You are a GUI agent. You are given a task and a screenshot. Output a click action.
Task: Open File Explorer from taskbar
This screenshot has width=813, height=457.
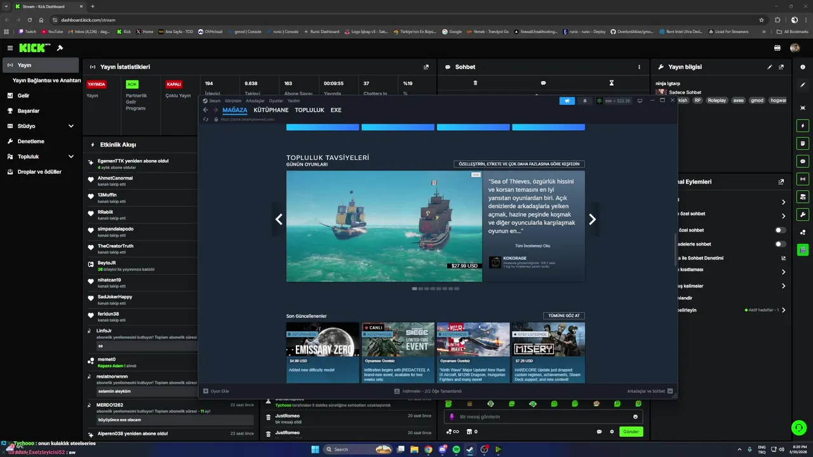pyautogui.click(x=415, y=449)
